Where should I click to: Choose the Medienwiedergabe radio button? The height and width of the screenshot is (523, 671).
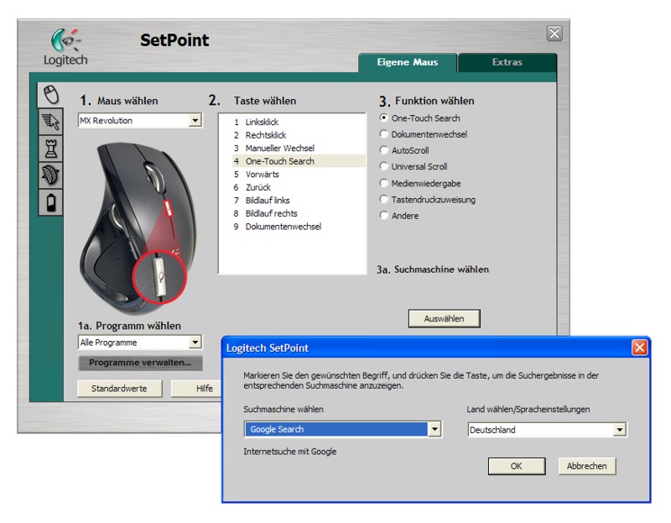(x=384, y=183)
